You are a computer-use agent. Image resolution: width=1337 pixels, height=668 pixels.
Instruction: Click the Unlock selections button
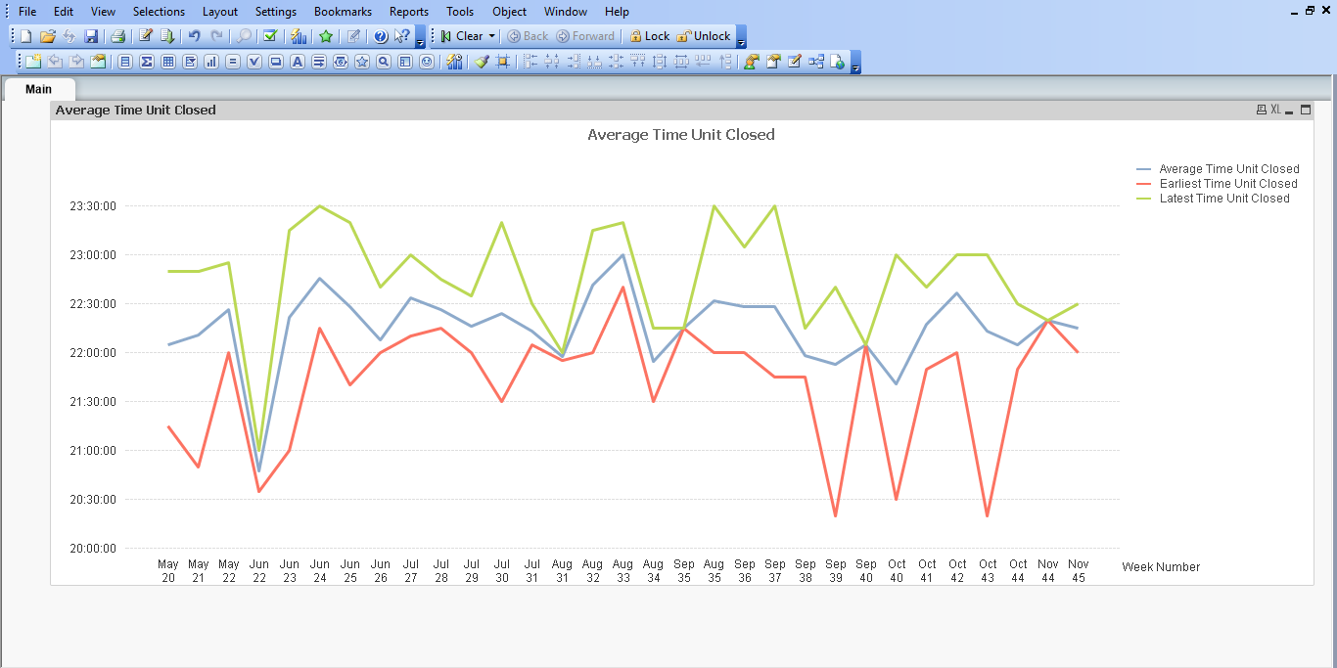point(704,36)
